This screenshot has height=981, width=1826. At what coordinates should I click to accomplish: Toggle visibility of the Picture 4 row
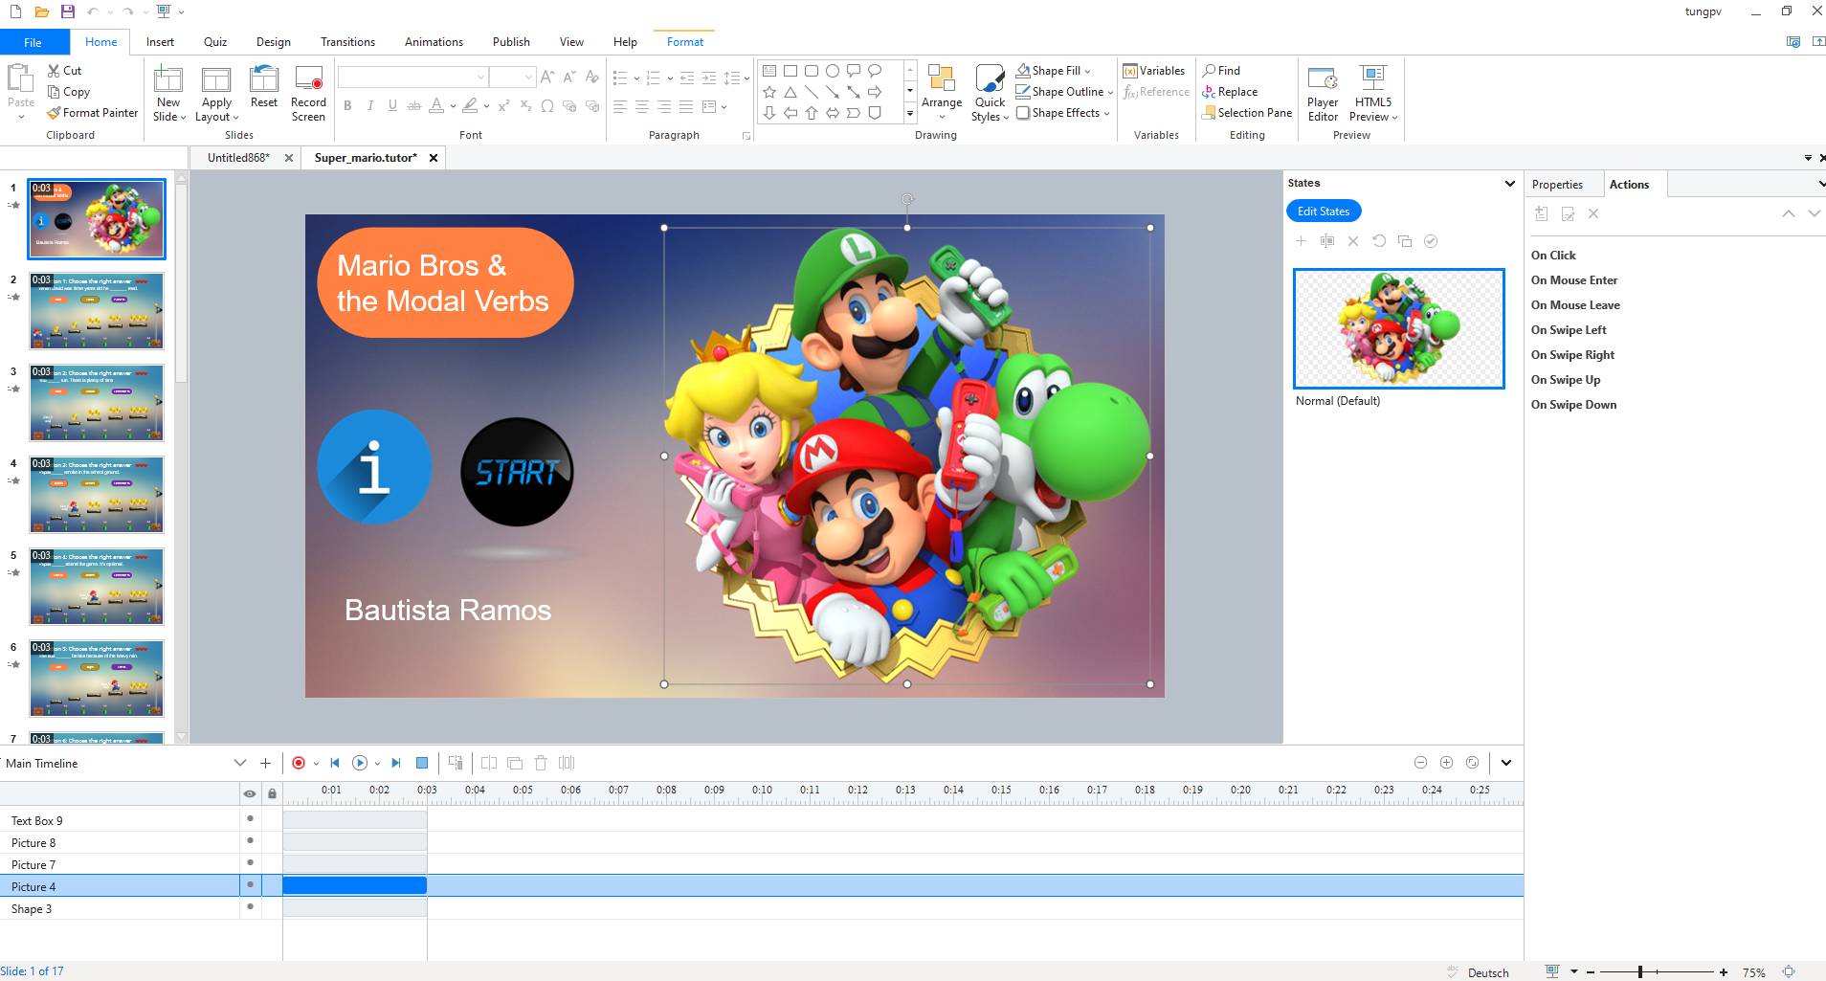pos(250,884)
